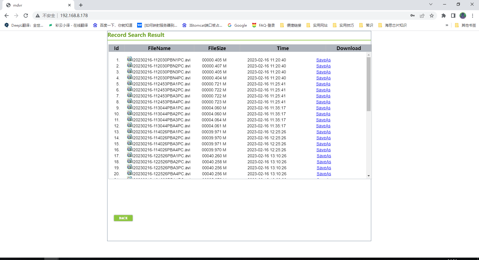
Task: Open the 百度一下 bookmark
Action: pyautogui.click(x=113, y=25)
